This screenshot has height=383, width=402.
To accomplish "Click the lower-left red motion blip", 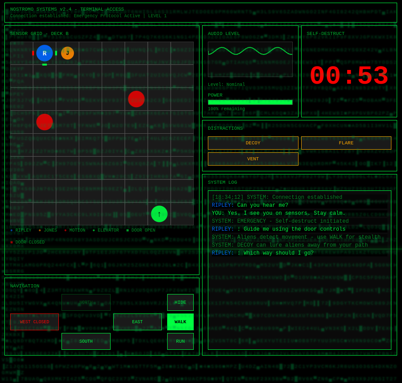I will pyautogui.click(x=45, y=122).
